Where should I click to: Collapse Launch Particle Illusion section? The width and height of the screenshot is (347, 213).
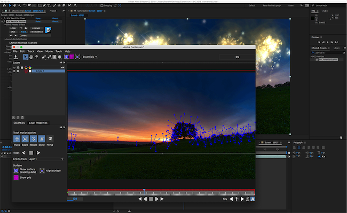5,39
